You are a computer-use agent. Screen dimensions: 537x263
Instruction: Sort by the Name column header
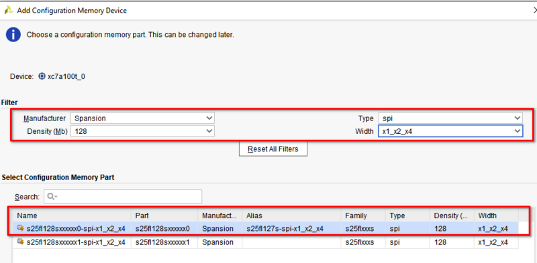coord(72,215)
